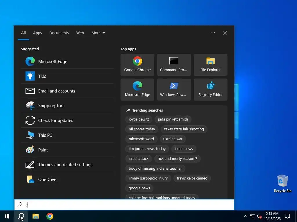Open Command Prompt tile in Top apps
The width and height of the screenshot is (297, 222).
174,65
